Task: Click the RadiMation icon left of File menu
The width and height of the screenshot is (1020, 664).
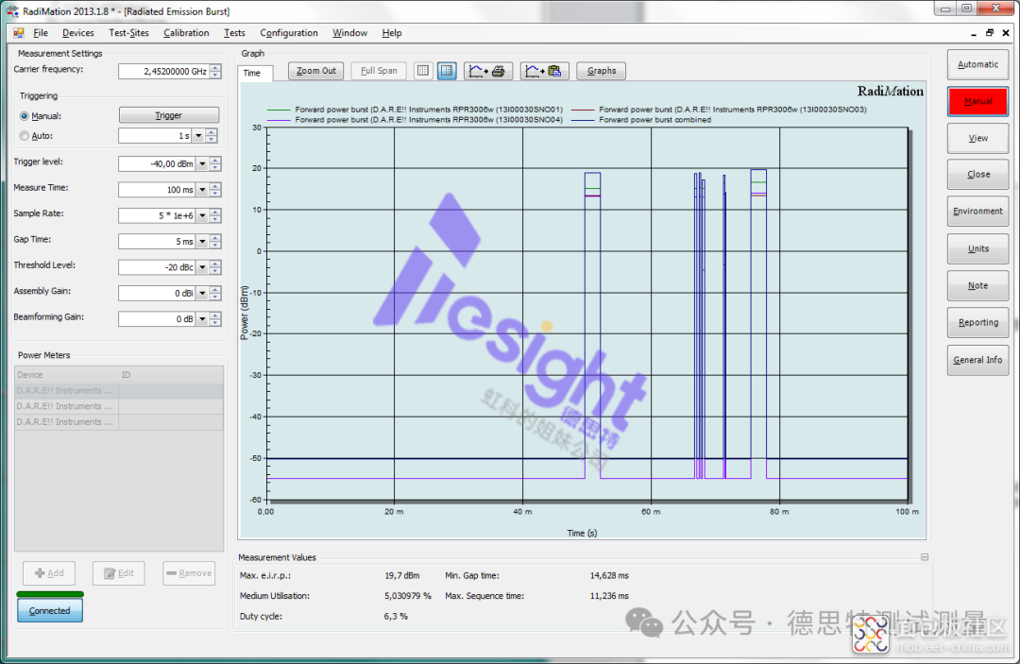Action: 19,33
